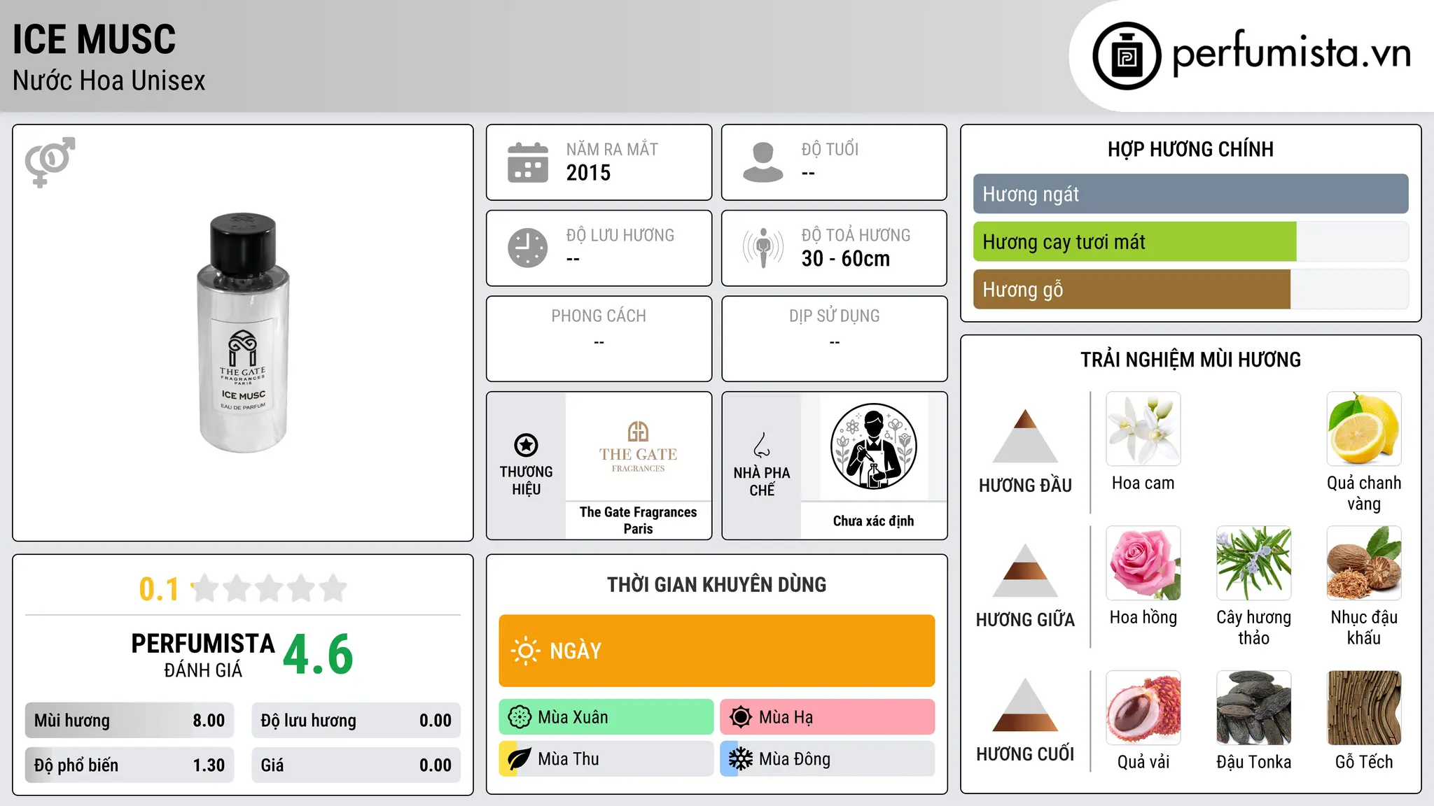This screenshot has height=806, width=1434.
Task: Click the Giá 0.00 score row
Action: point(356,765)
